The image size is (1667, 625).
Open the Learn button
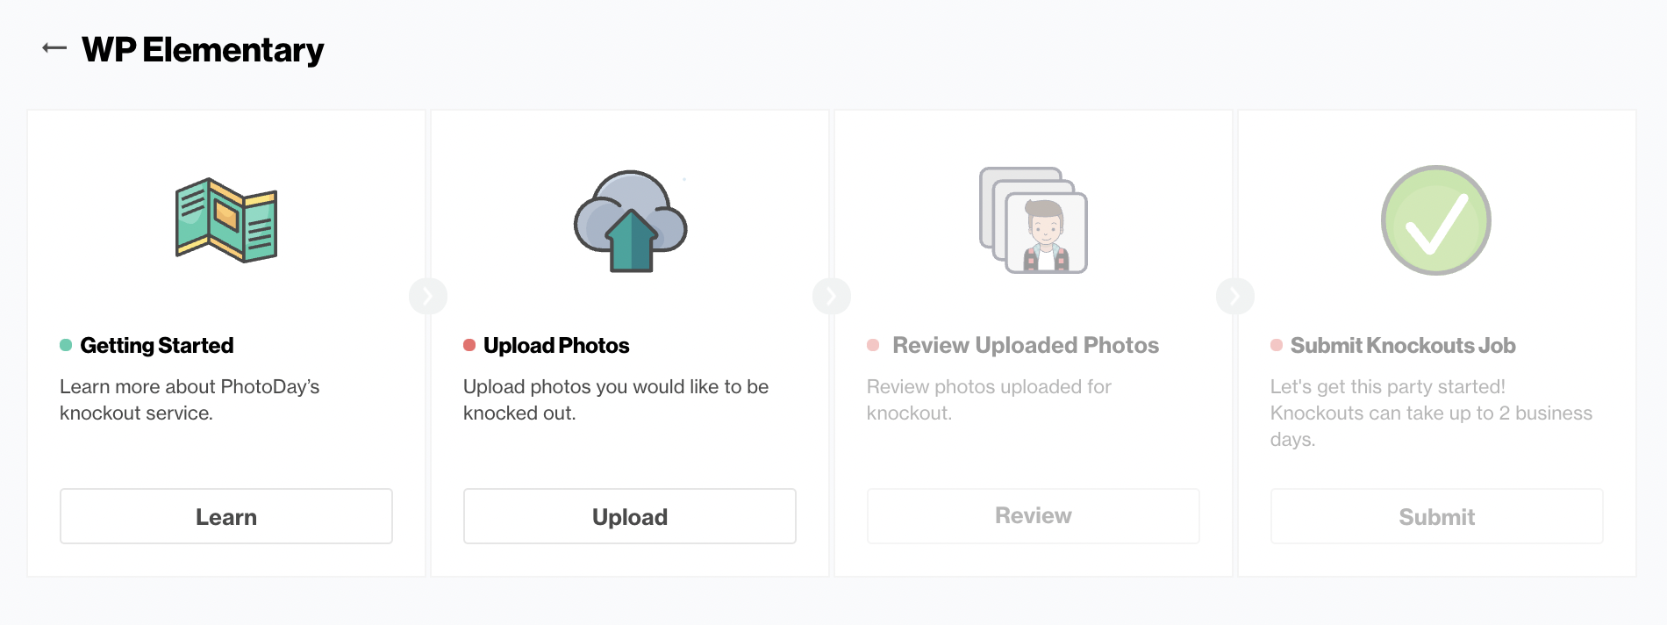(226, 516)
